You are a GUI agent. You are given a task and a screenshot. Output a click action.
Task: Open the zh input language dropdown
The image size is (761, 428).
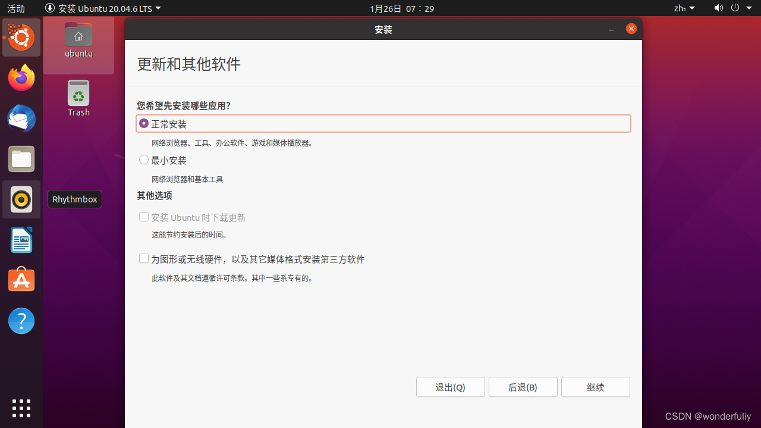684,8
